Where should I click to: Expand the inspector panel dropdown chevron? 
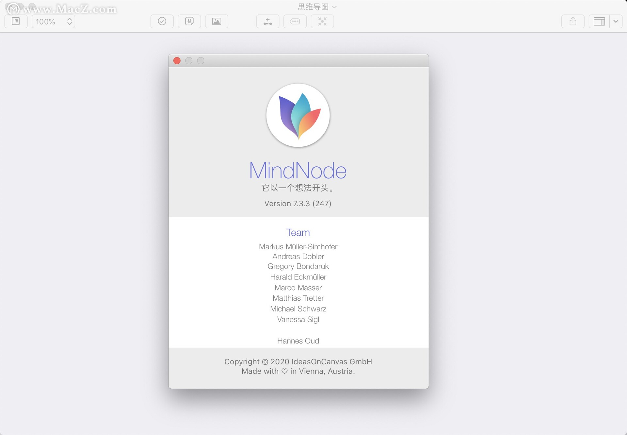(x=616, y=22)
